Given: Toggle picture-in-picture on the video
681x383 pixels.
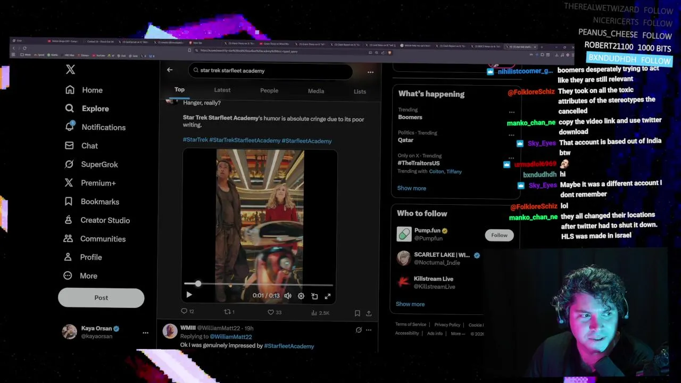Looking at the screenshot, I should click(x=314, y=296).
